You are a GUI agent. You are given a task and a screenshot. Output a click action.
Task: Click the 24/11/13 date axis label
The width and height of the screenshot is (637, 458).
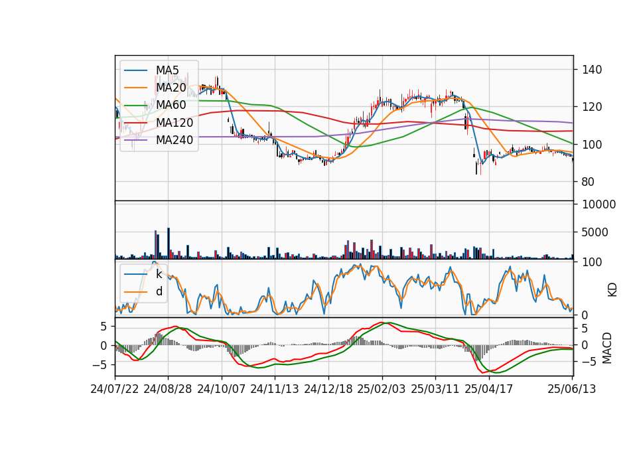click(275, 389)
